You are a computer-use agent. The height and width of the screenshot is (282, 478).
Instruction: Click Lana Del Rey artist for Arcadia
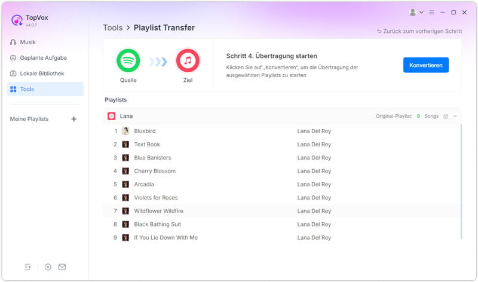314,185
